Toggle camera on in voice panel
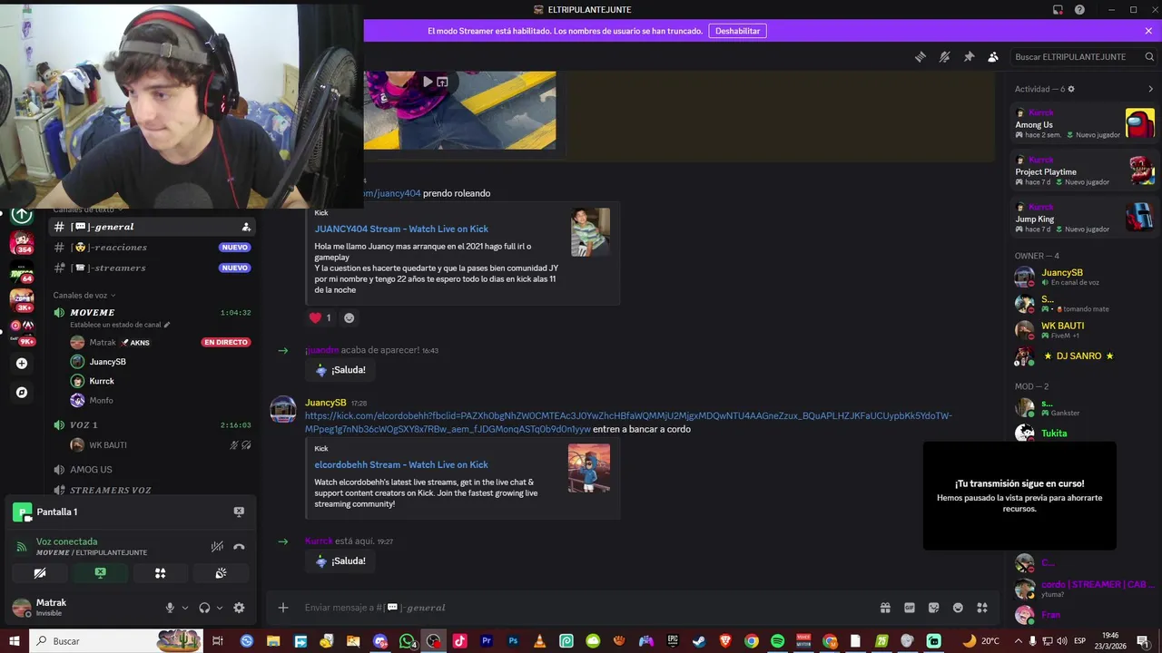1162x653 pixels. click(x=40, y=573)
